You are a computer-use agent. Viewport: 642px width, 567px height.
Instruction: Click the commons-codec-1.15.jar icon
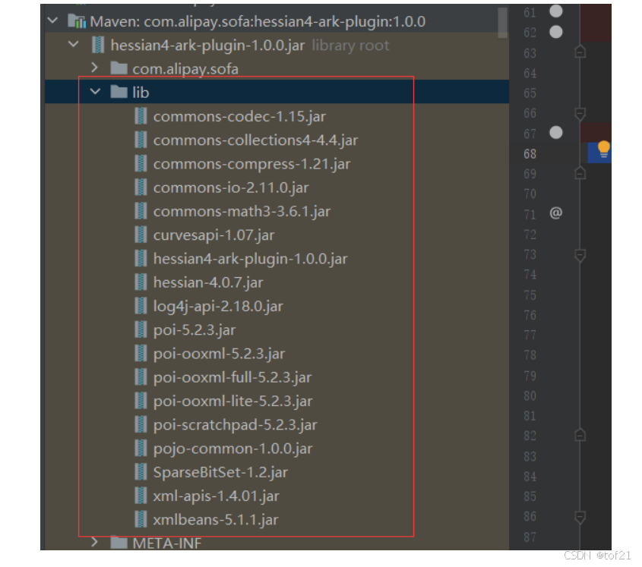[x=141, y=116]
